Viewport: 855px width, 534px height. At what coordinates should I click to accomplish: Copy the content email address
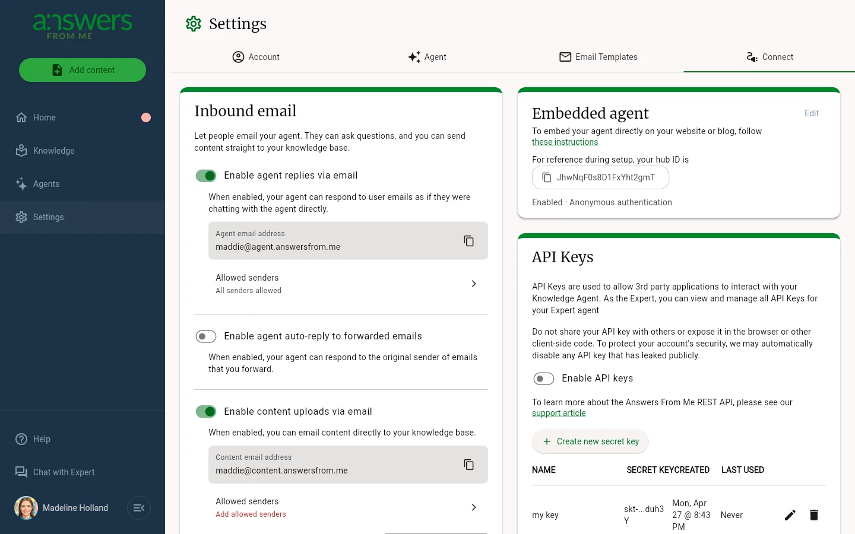(469, 465)
